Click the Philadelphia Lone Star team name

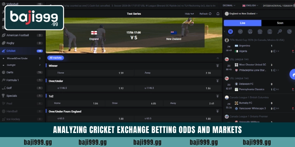(x=253, y=70)
